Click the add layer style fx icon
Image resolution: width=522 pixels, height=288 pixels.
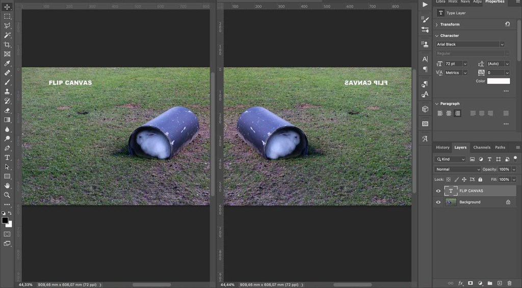[460, 283]
